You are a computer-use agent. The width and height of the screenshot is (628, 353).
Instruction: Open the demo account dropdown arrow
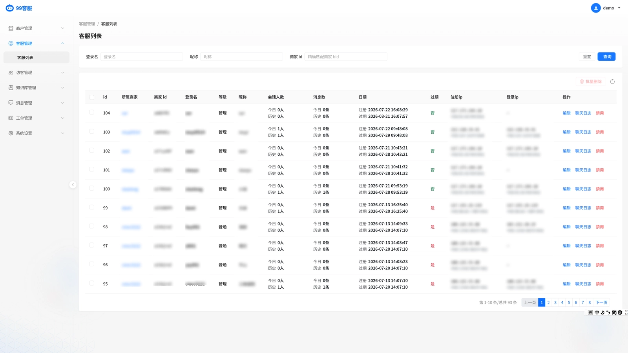(619, 8)
